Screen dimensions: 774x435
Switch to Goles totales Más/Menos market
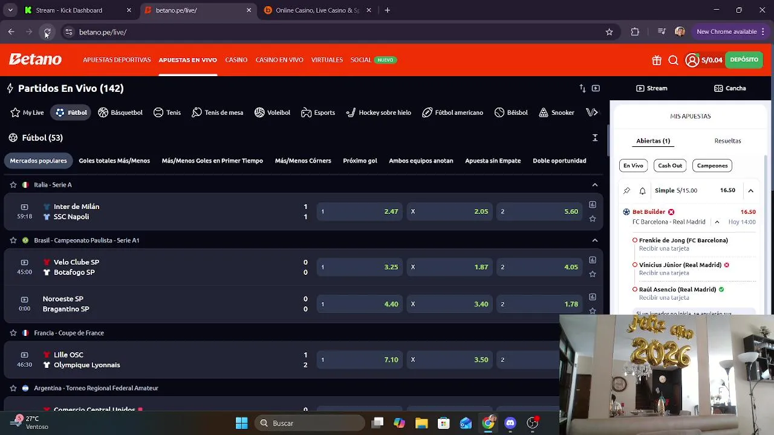pos(114,161)
